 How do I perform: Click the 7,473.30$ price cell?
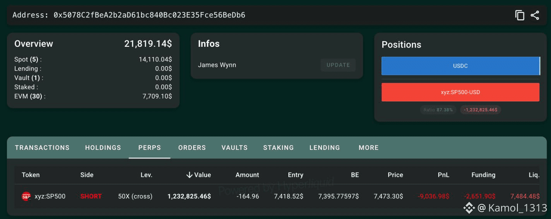[388, 196]
